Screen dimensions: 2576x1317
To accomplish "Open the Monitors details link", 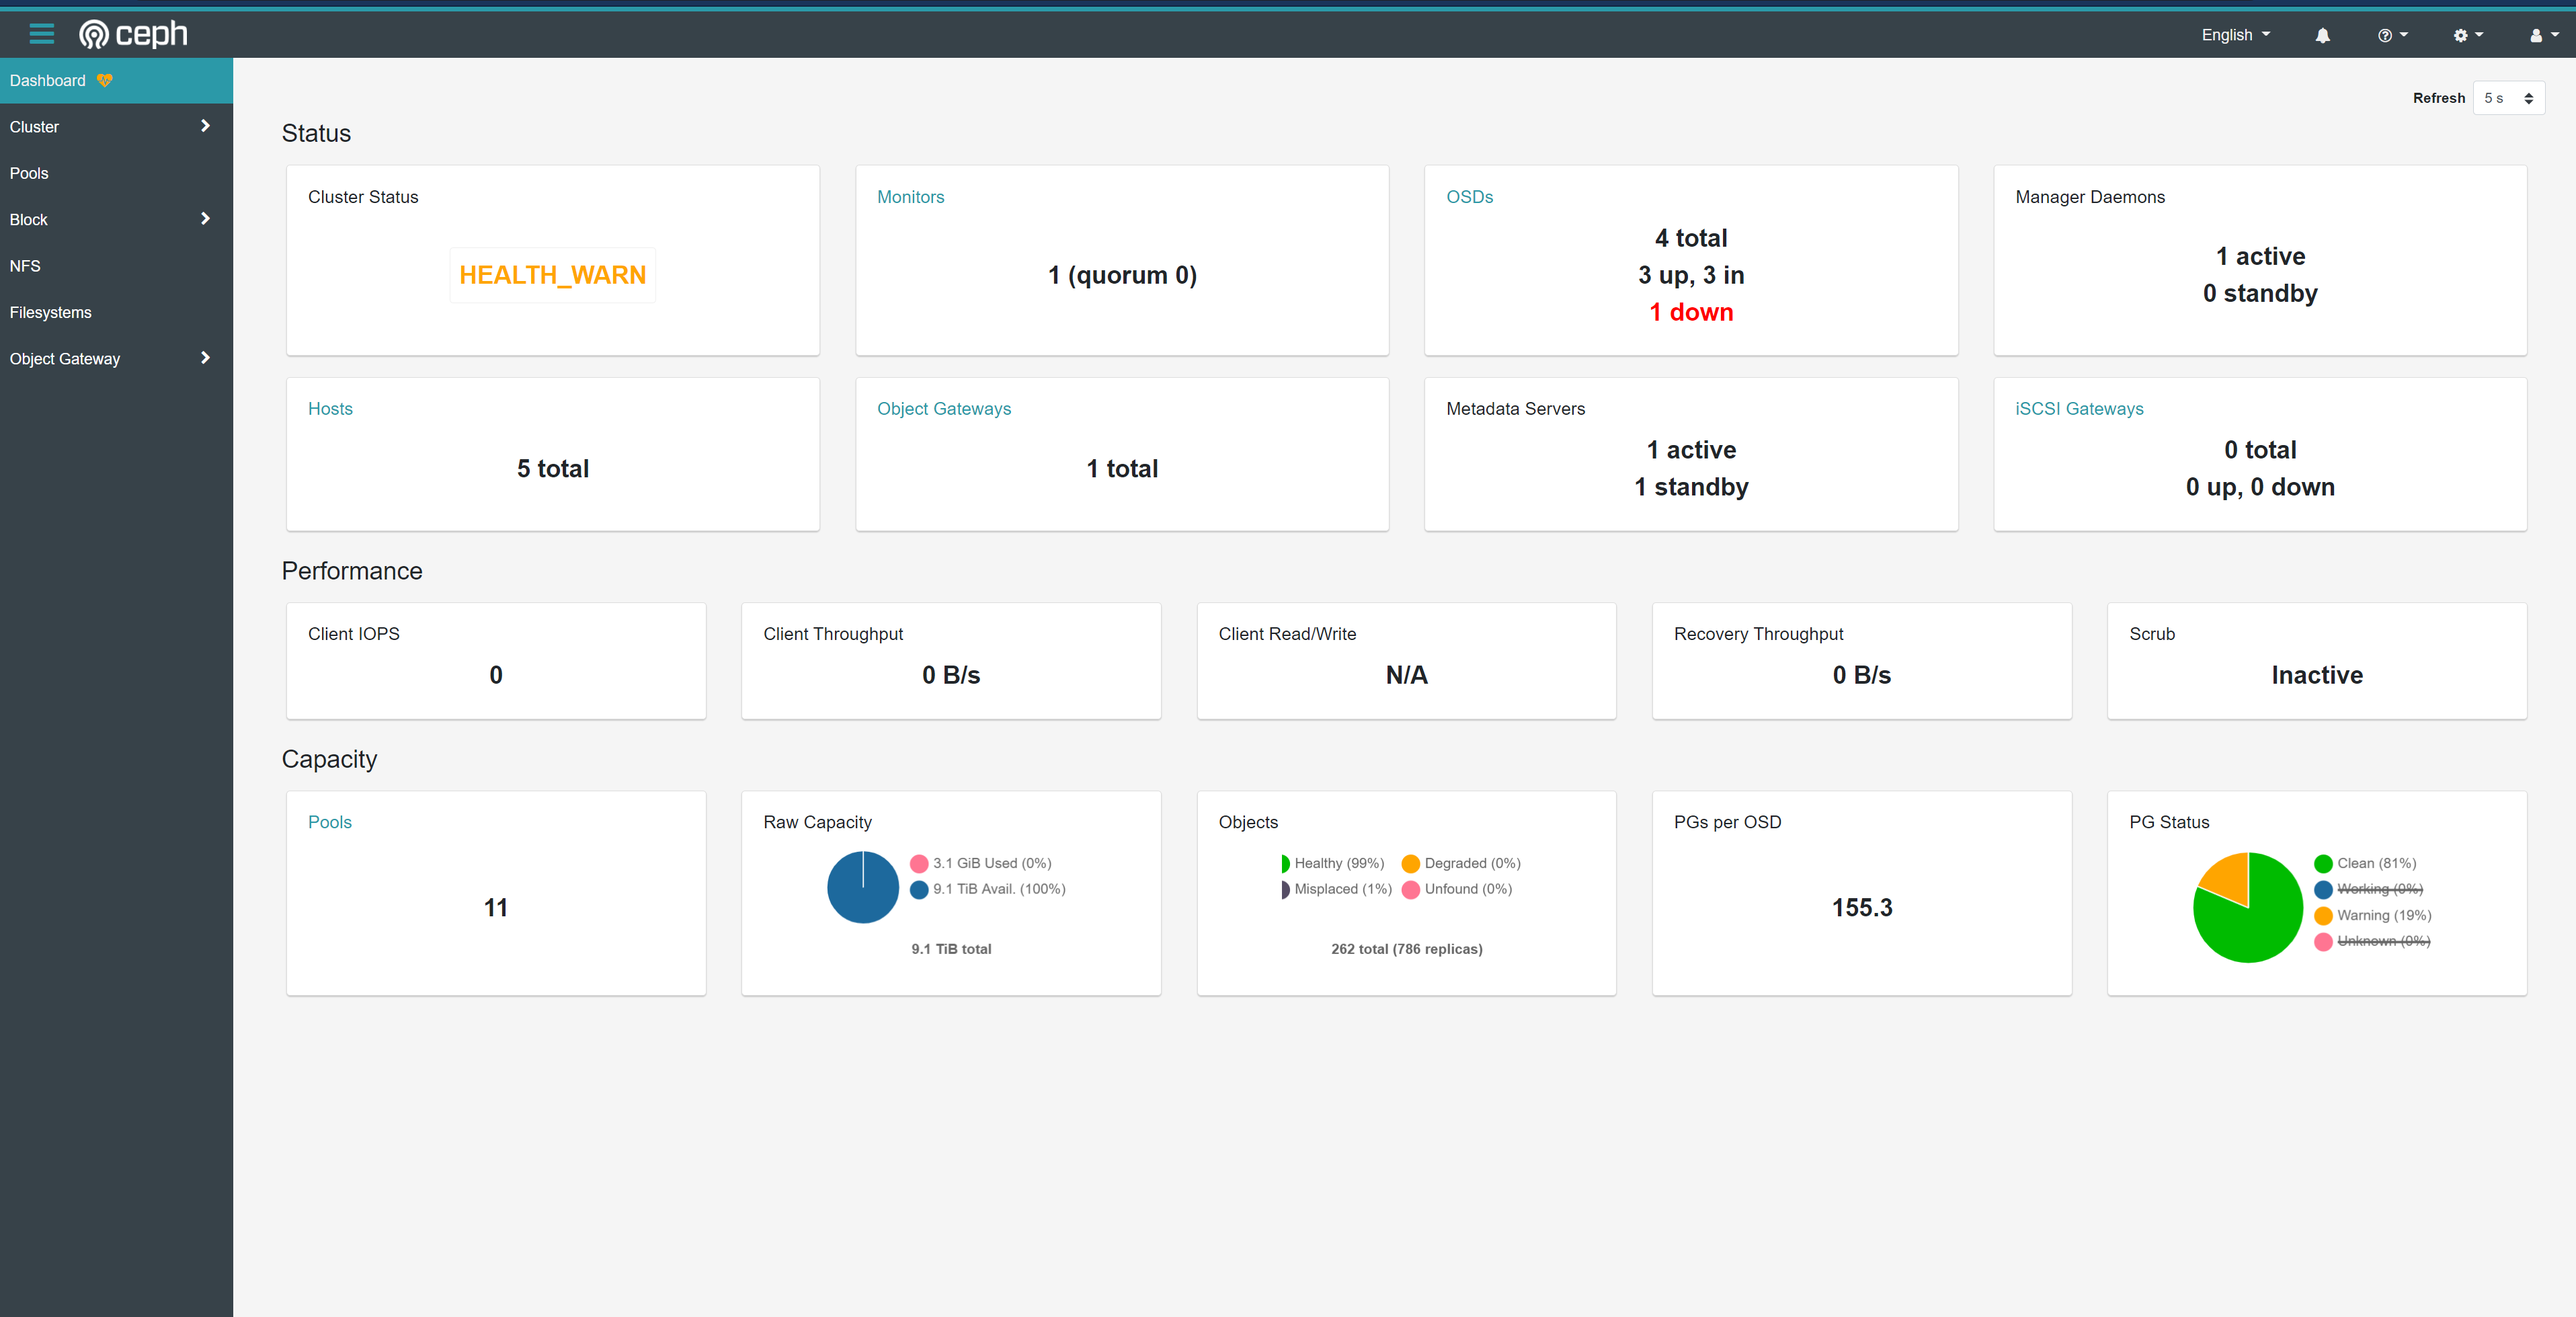I will pyautogui.click(x=910, y=197).
